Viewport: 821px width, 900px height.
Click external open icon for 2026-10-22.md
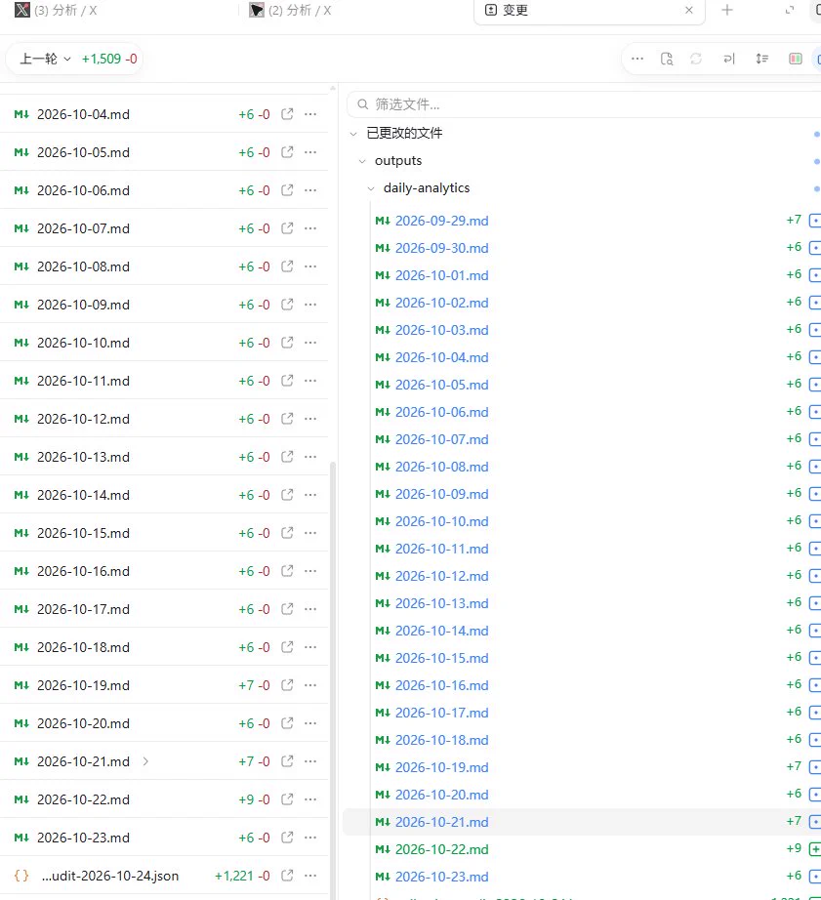coord(287,799)
